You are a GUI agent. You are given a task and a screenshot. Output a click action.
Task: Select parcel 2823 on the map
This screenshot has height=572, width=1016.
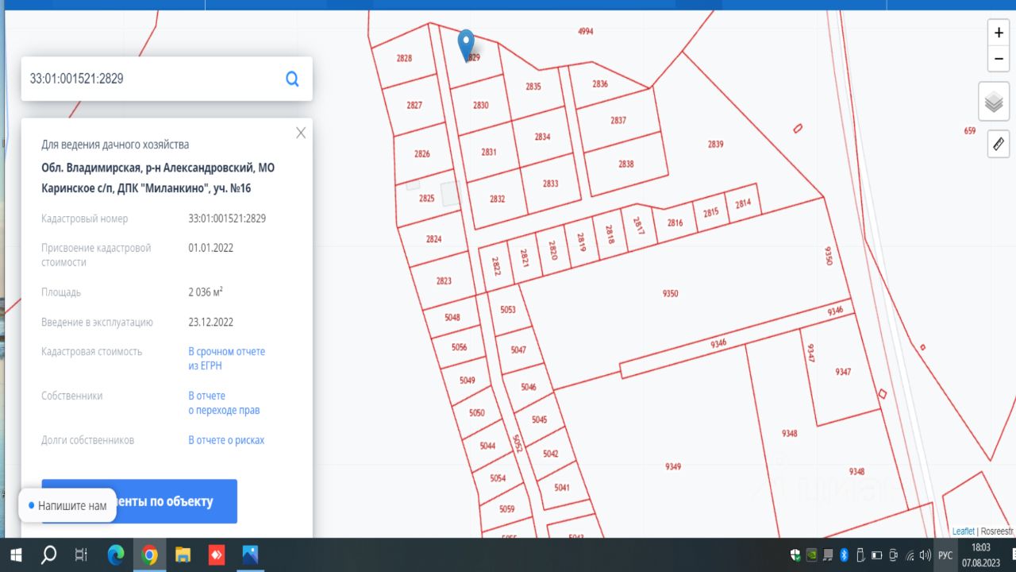(x=444, y=281)
